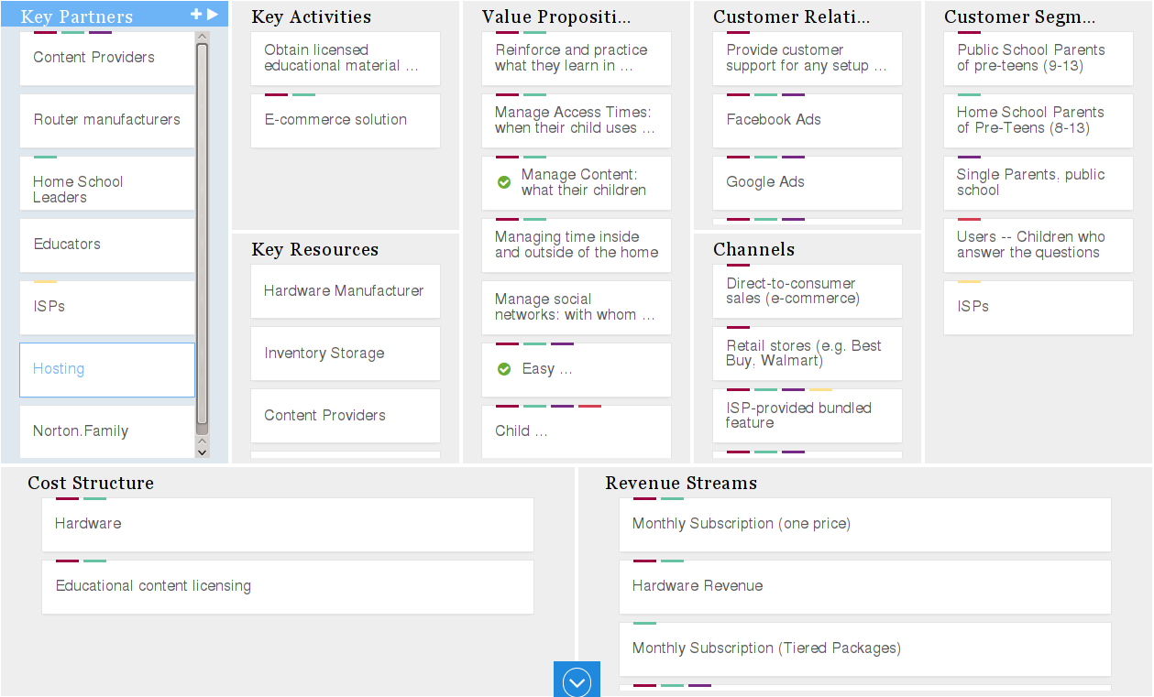
Task: Open the Single Parents, public school card
Action: (x=1038, y=182)
